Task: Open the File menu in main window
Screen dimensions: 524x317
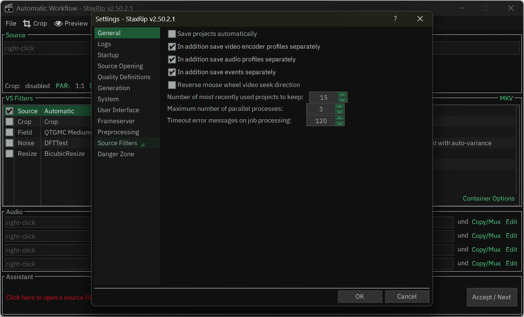Action: (x=11, y=24)
